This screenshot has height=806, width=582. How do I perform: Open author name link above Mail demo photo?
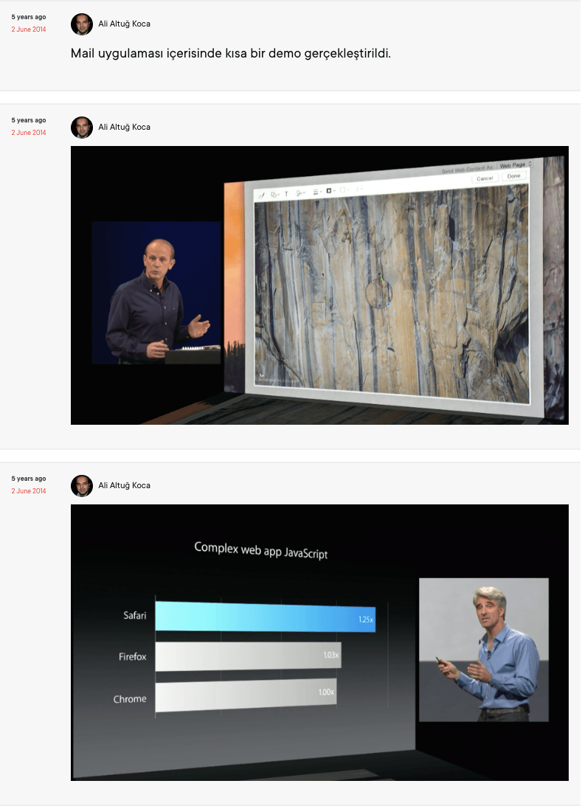[x=124, y=128]
